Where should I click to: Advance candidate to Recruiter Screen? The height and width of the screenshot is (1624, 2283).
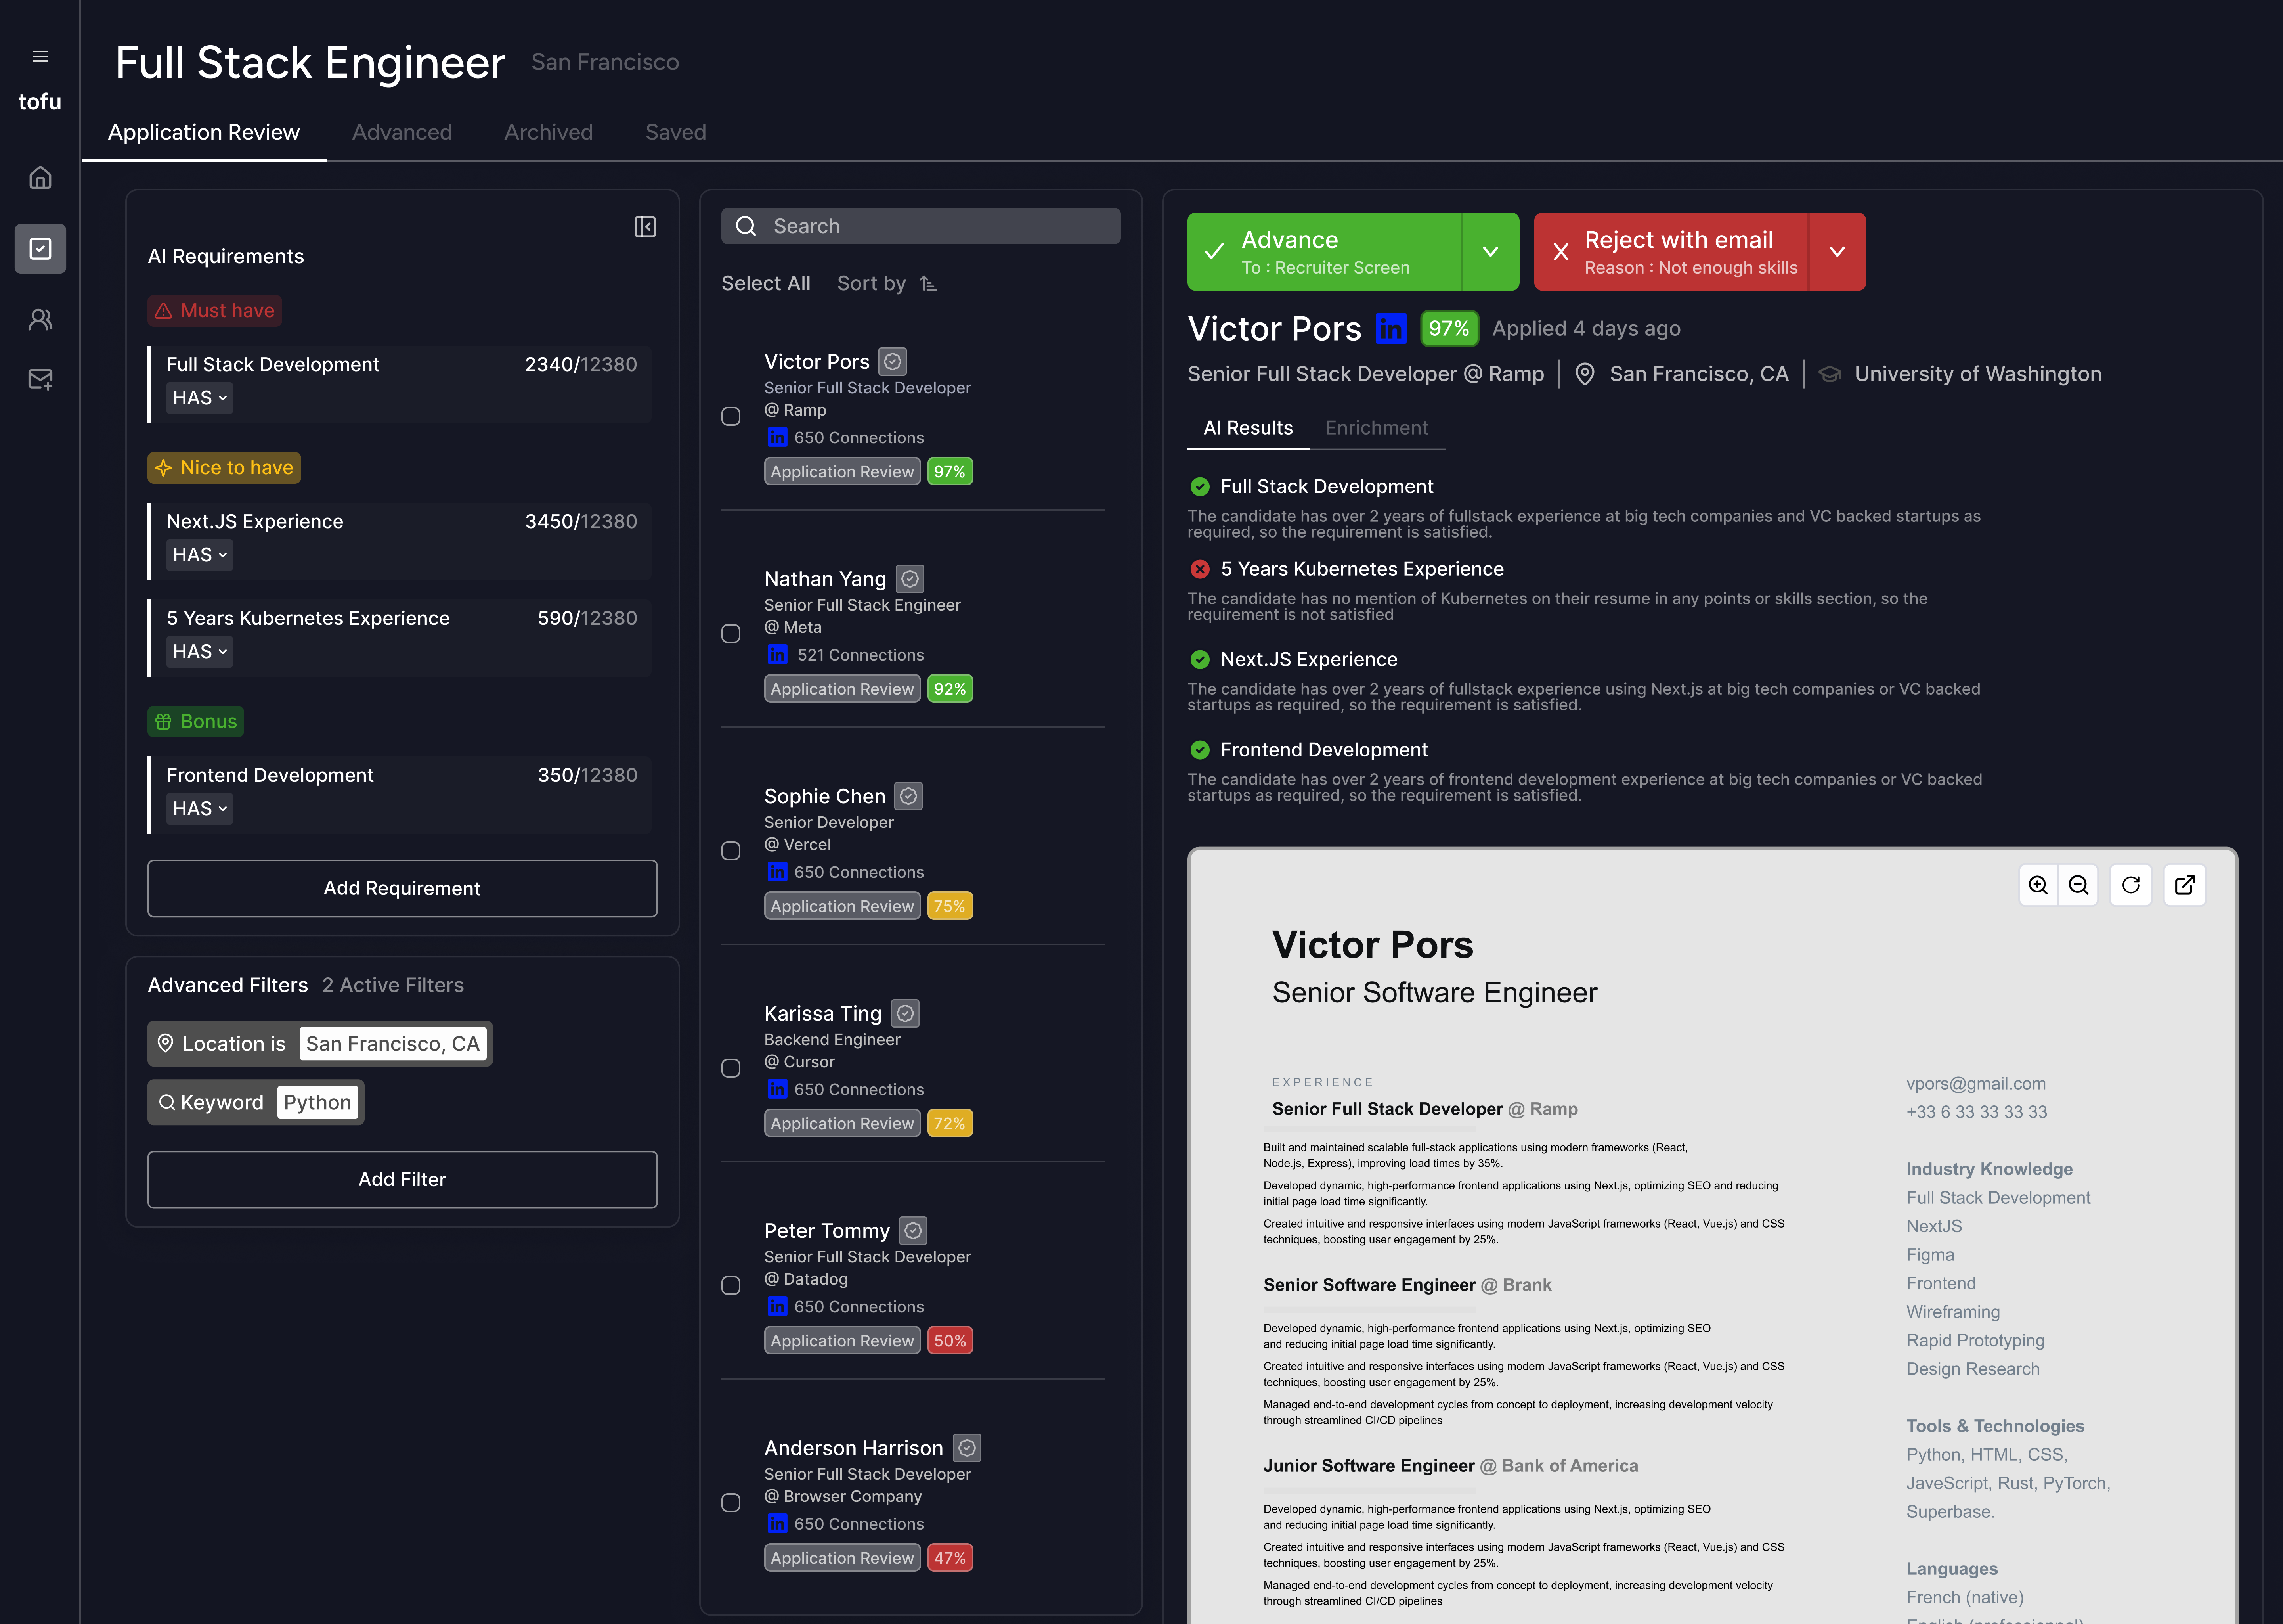pos(1325,252)
